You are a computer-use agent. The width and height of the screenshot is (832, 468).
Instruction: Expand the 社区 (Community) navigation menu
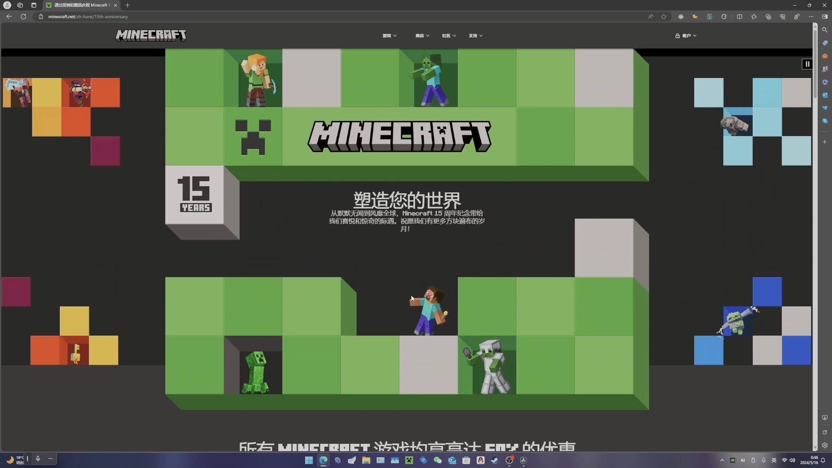tap(449, 36)
